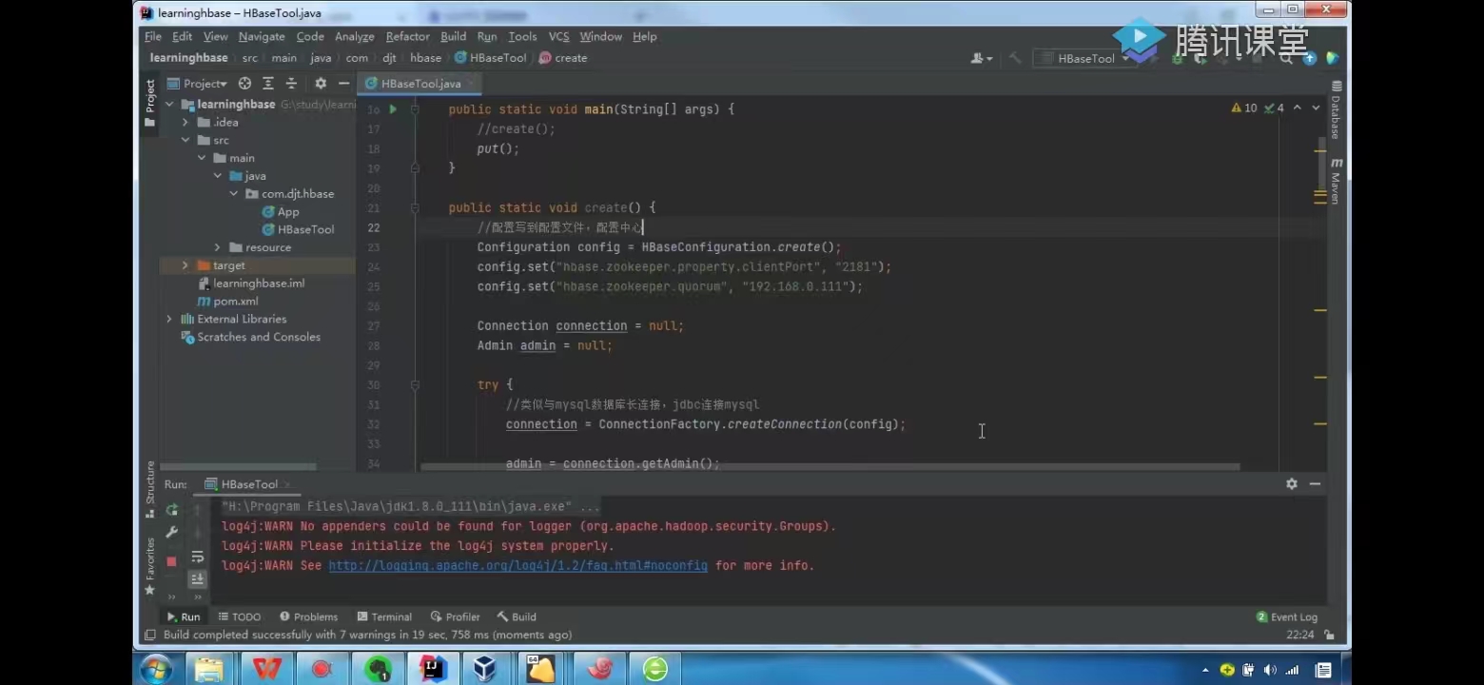This screenshot has height=685, width=1484.
Task: Collapse the src folder
Action: click(185, 140)
